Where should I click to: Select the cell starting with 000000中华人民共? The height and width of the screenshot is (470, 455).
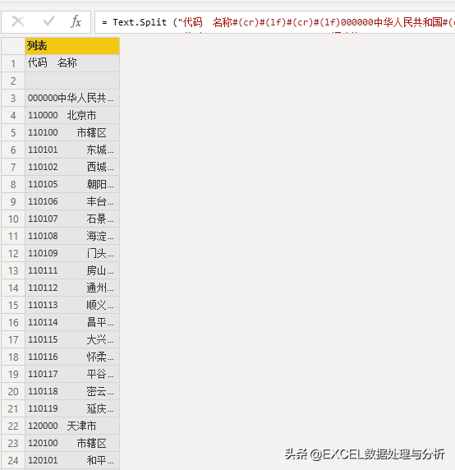(x=72, y=98)
